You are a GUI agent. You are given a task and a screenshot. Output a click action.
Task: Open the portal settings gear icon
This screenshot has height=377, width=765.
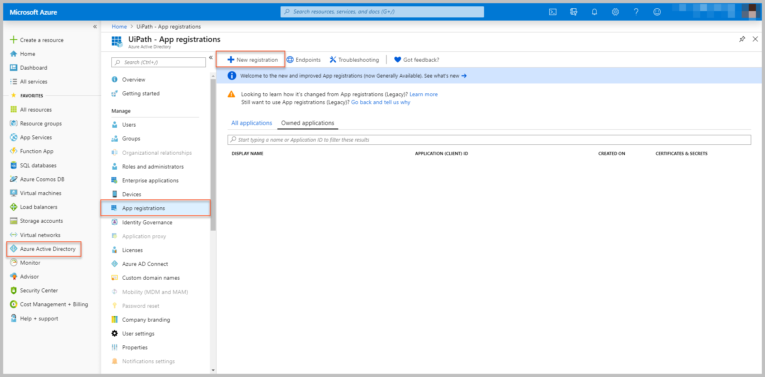tap(615, 12)
